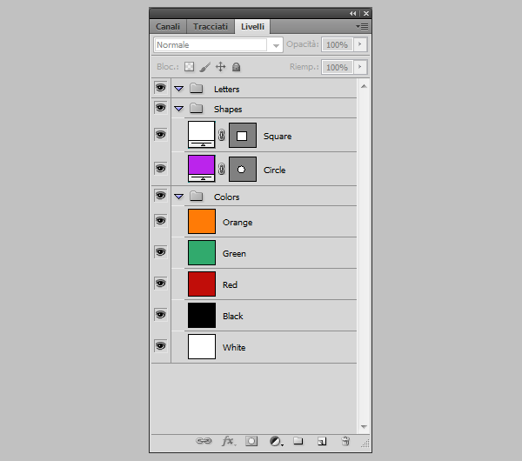Collapse the Colors group triangle

(178, 197)
